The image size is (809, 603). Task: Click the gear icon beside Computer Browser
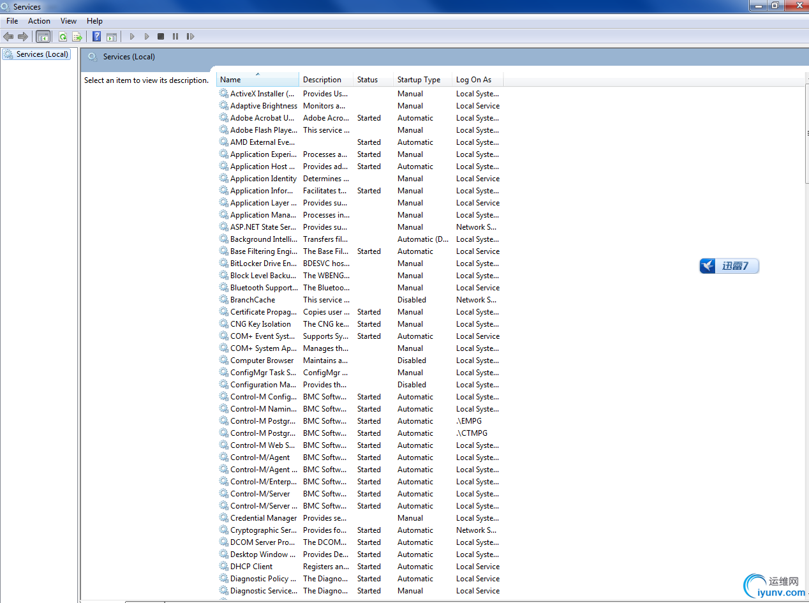point(224,360)
